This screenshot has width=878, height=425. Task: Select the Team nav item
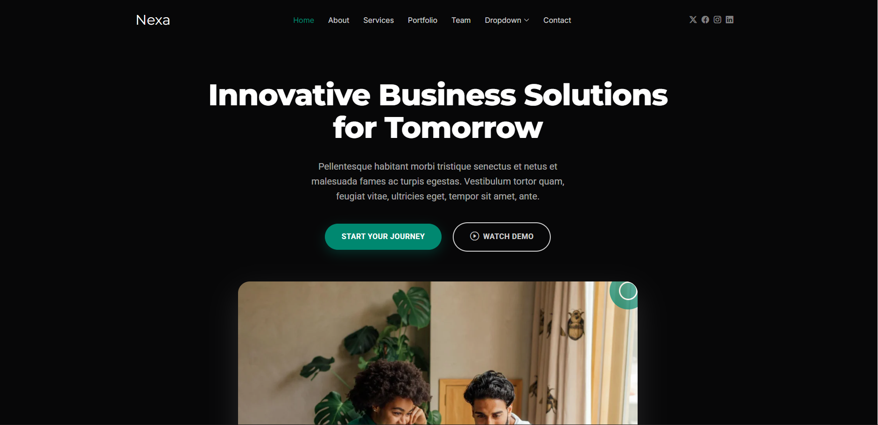[x=461, y=20]
